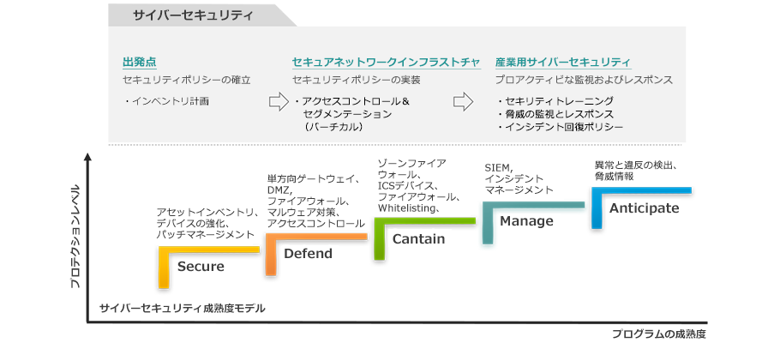
Task: Select the text ゾーンファイア above Cantain
Action: (411, 163)
